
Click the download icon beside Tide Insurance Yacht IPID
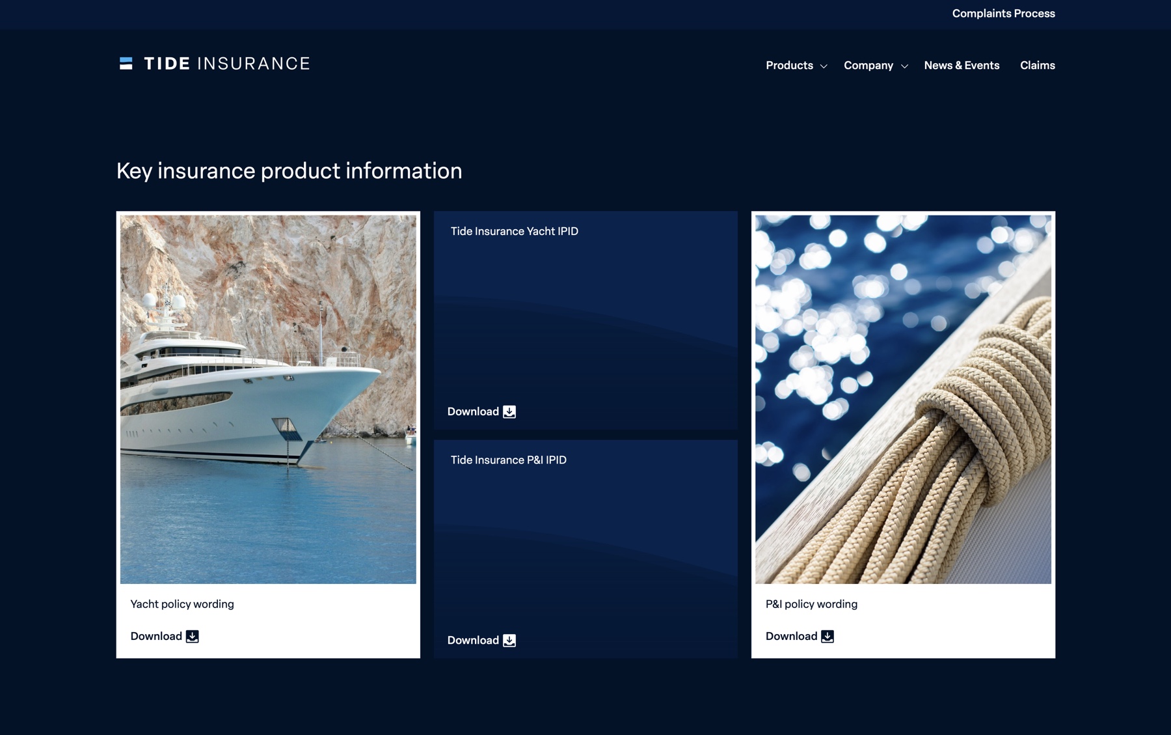(x=509, y=411)
